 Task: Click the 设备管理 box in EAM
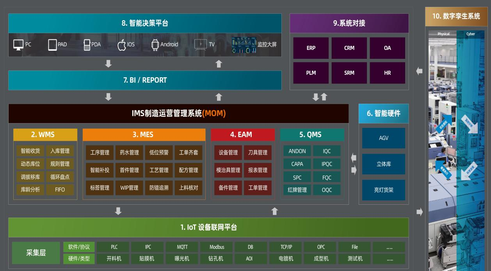(x=228, y=152)
